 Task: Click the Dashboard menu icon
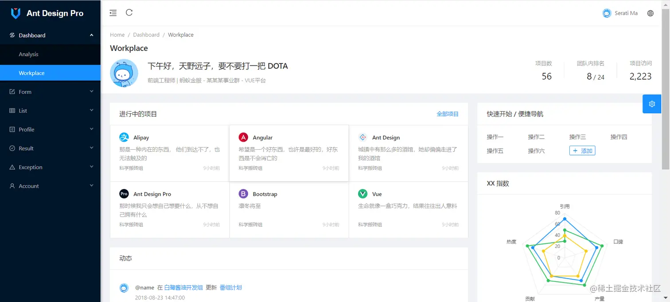click(x=12, y=35)
